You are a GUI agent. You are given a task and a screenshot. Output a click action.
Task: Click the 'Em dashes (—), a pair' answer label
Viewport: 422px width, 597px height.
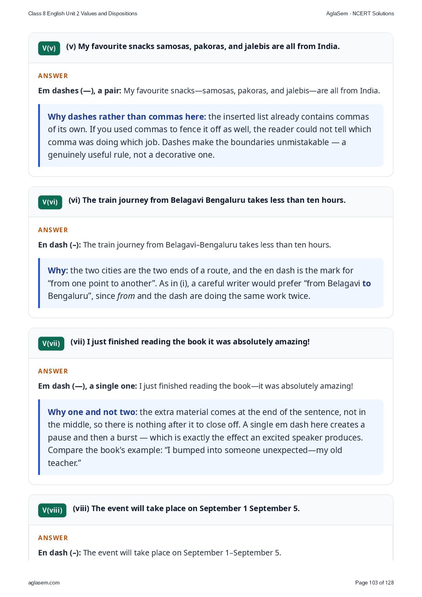click(80, 91)
